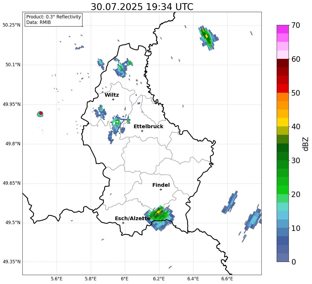Click the colorbar tick value 30
Screen dimensions: 312x284
[295, 161]
